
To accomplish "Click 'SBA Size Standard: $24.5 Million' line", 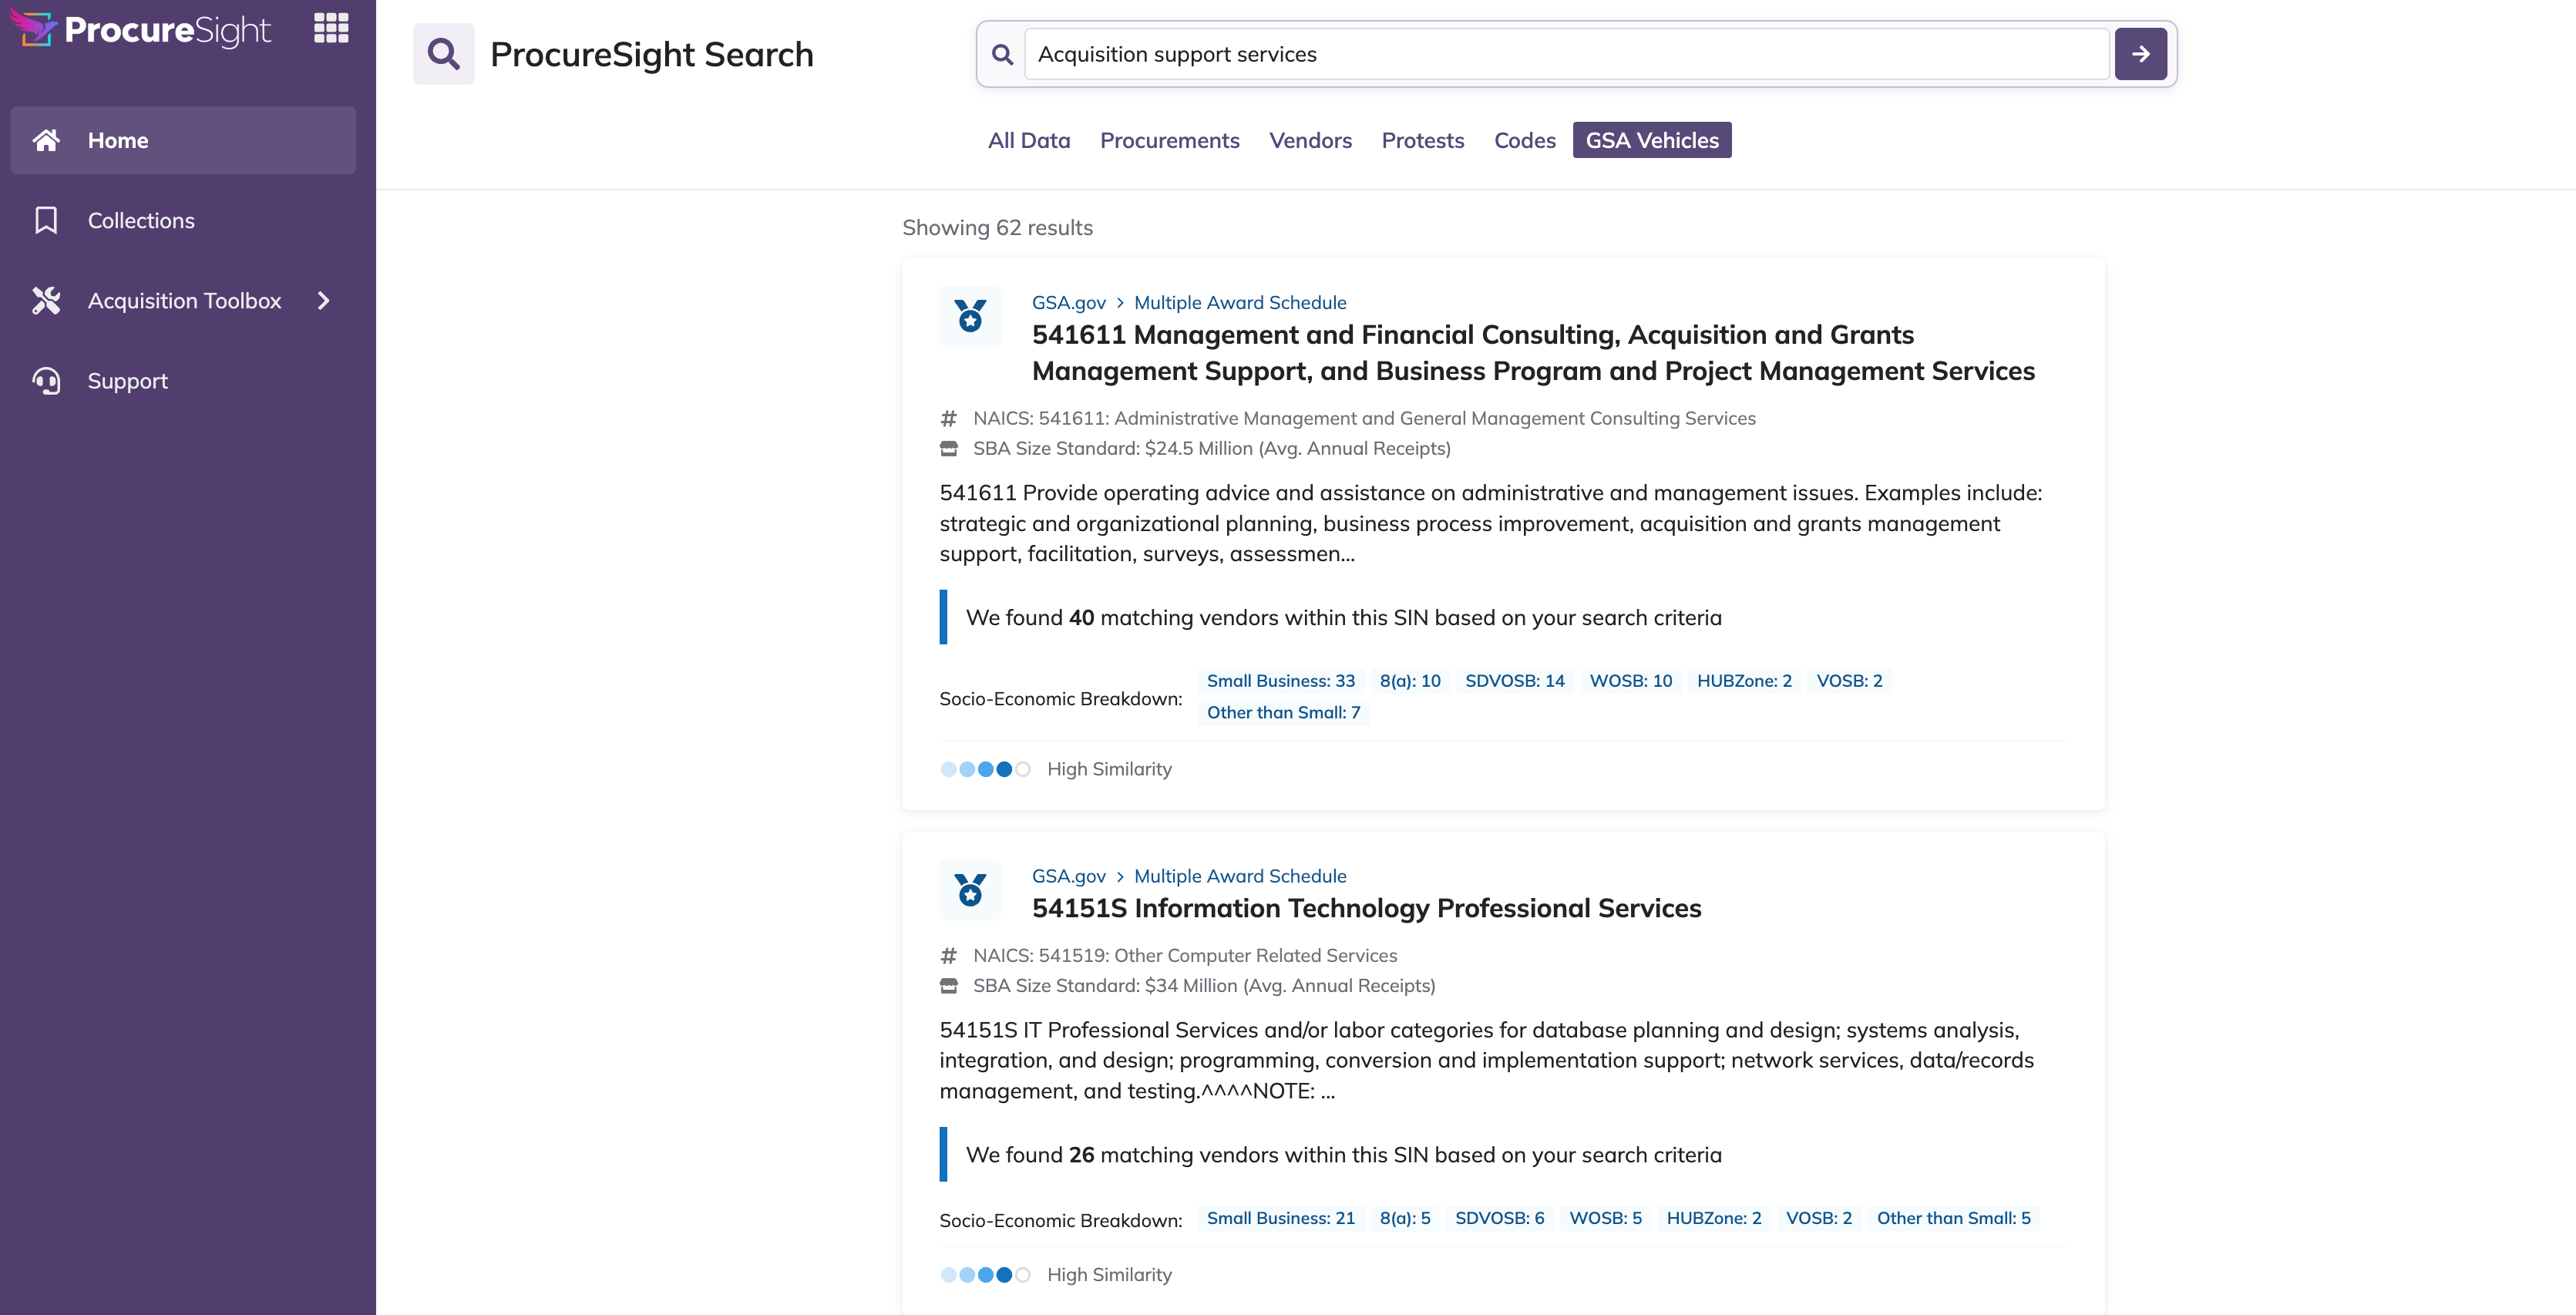I will coord(1211,449).
